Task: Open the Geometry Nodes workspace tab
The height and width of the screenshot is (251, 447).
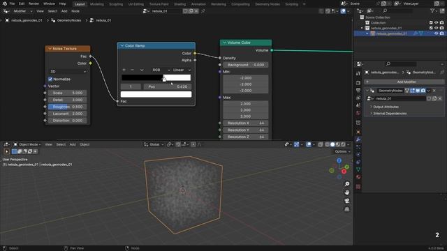Action: (268, 4)
